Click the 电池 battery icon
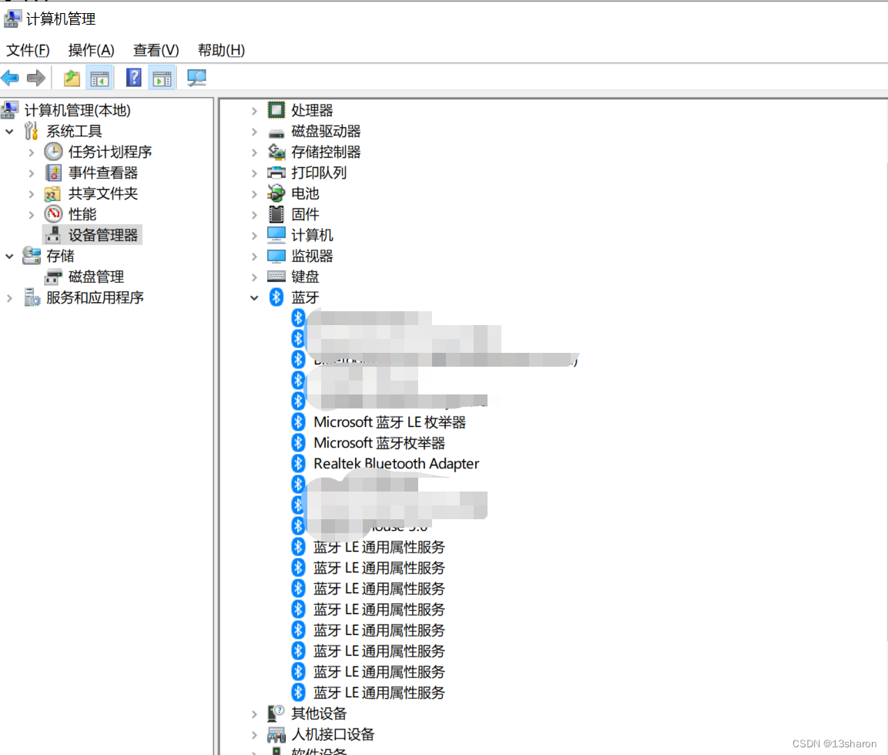Viewport: 888px width, 755px height. [x=276, y=193]
